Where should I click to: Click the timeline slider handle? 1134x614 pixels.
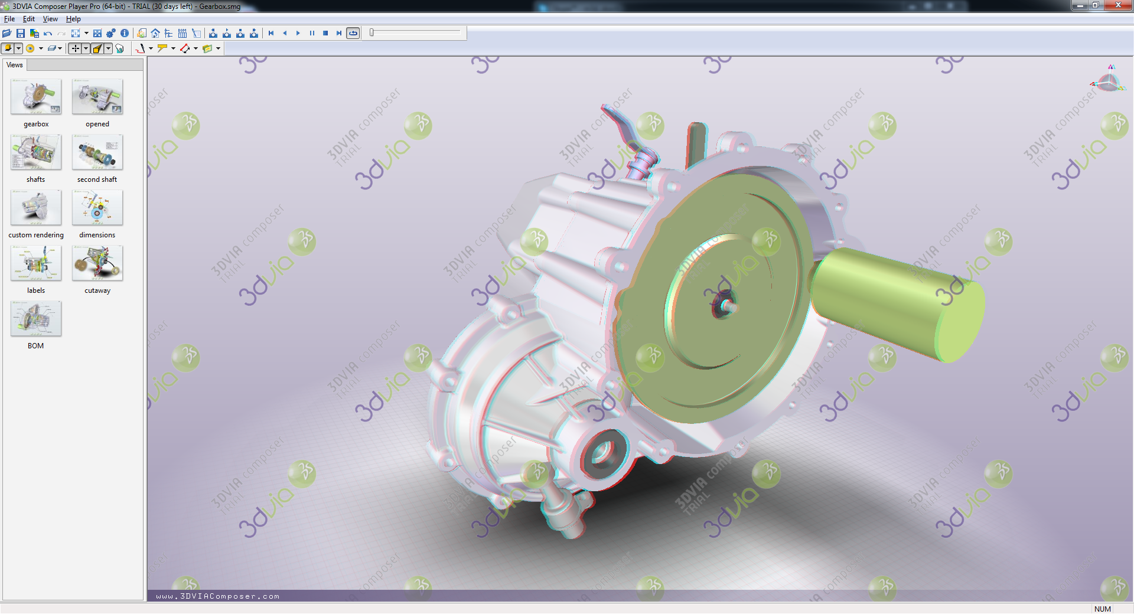point(372,33)
